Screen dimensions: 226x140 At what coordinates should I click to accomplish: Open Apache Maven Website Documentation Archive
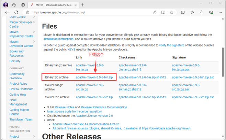click(x=86, y=124)
